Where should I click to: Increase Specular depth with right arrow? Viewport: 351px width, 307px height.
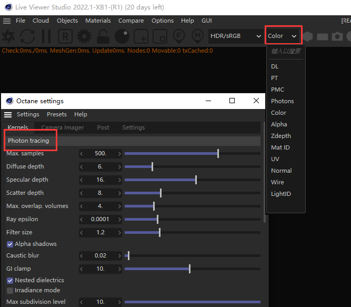(119, 180)
